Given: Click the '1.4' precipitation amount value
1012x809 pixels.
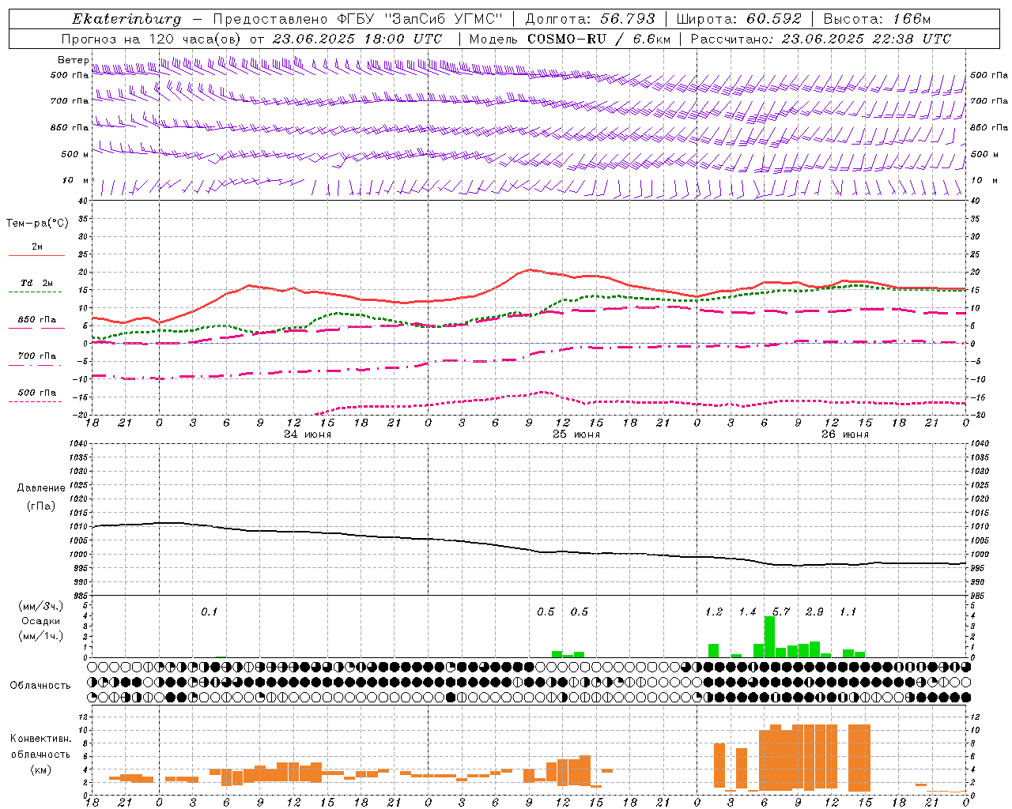Looking at the screenshot, I should pos(747,612).
